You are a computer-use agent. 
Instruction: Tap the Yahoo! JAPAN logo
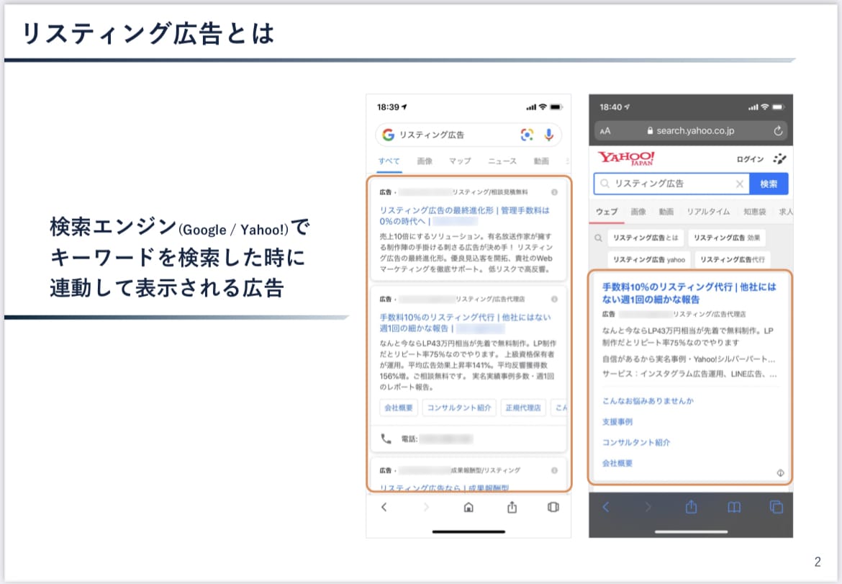pyautogui.click(x=626, y=158)
